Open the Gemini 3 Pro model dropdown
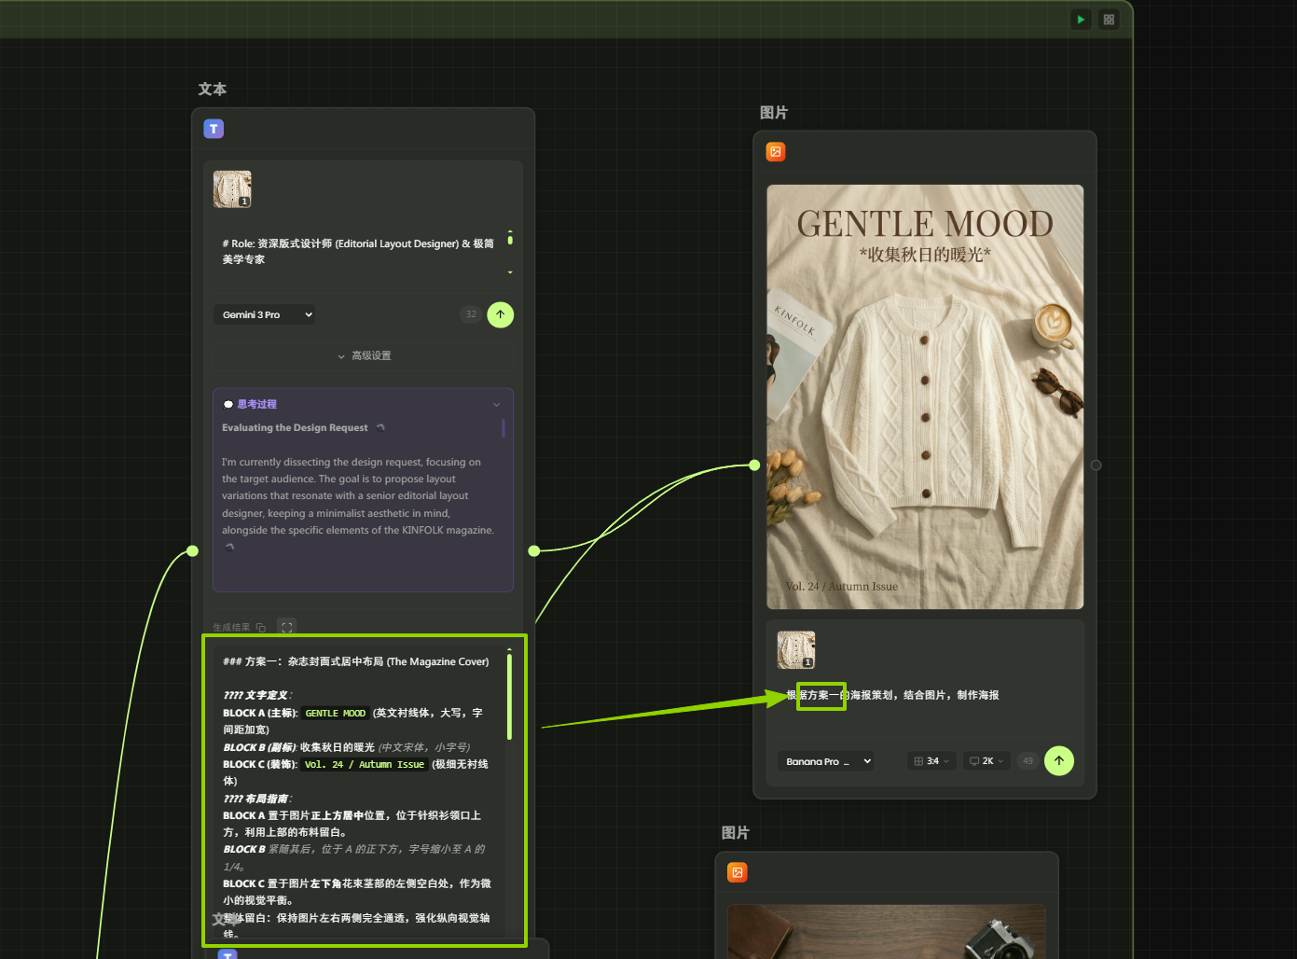Viewport: 1297px width, 959px height. [264, 314]
